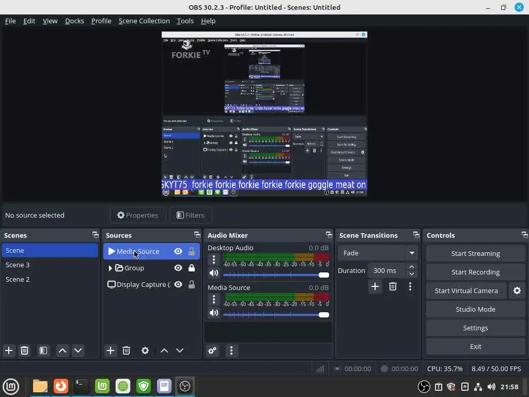Click Start Virtual Camera button
The height and width of the screenshot is (397, 529).
(466, 291)
